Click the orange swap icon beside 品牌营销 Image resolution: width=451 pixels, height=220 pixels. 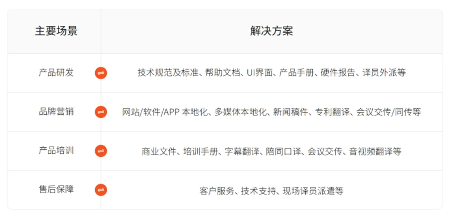click(101, 112)
